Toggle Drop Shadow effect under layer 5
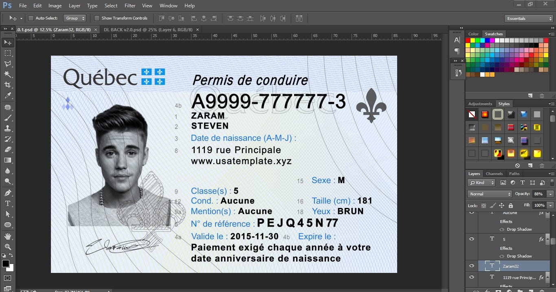The height and width of the screenshot is (292, 556). point(502,256)
